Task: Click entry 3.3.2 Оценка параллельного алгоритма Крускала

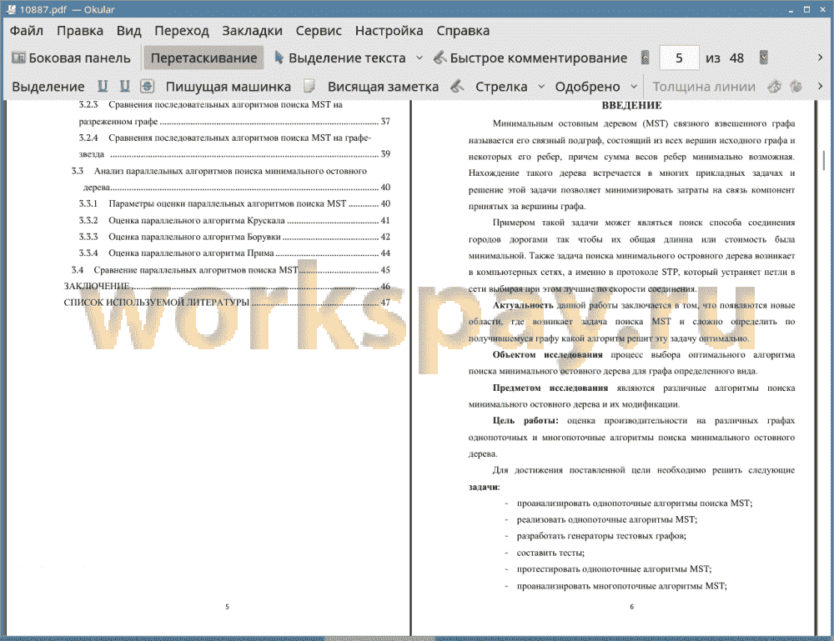Action: click(234, 220)
